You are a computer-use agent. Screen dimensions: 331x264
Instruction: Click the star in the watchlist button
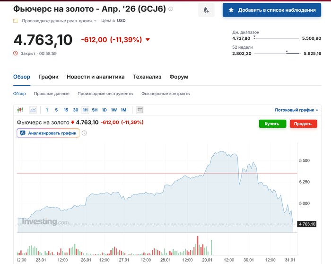coord(231,10)
